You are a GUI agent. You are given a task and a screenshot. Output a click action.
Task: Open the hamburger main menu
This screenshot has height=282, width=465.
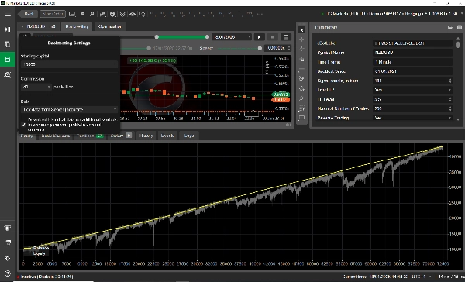pyautogui.click(x=8, y=14)
